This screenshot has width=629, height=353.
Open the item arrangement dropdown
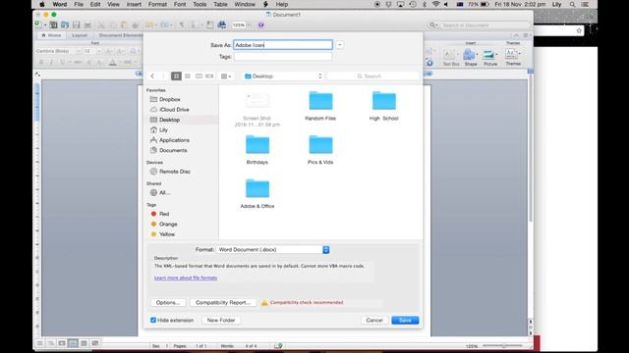(226, 76)
